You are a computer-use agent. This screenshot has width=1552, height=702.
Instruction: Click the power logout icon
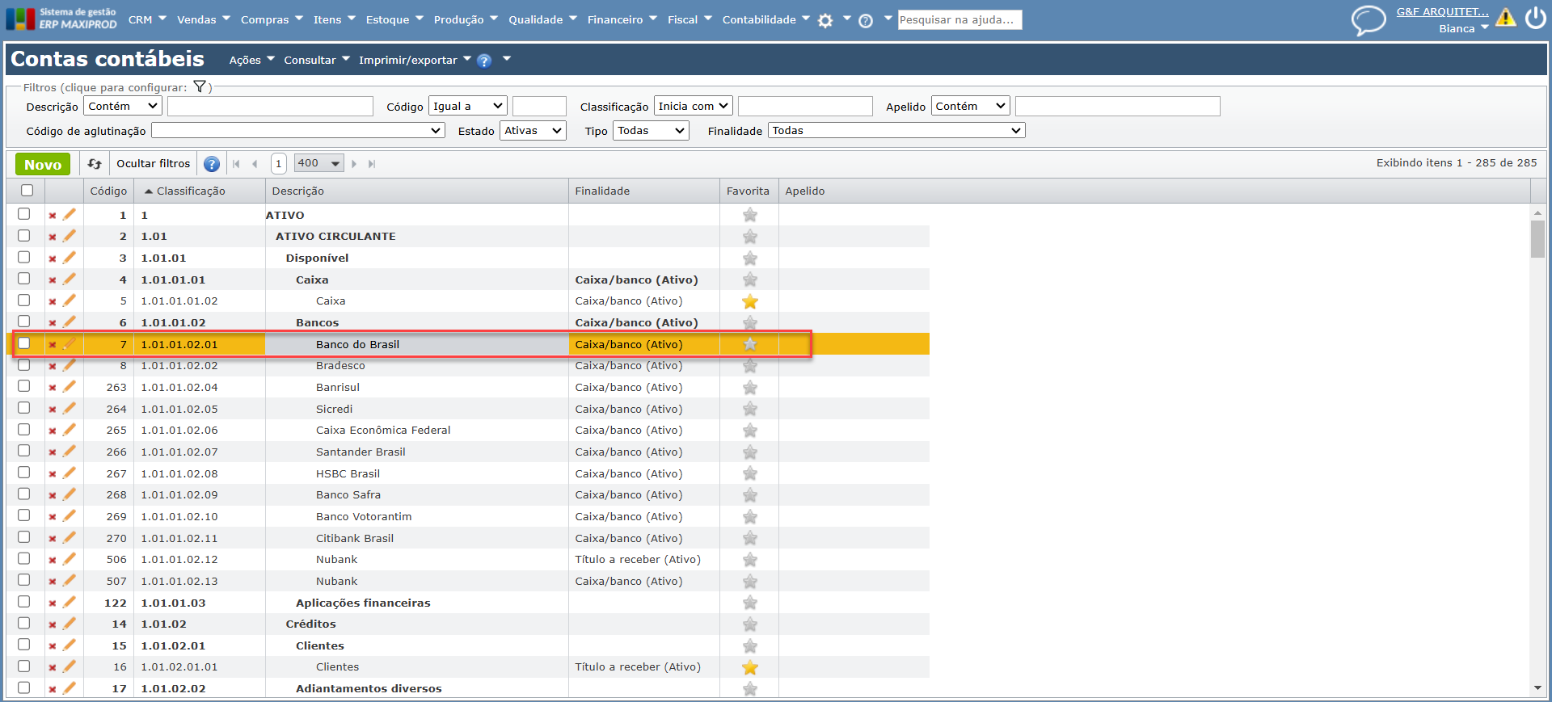[x=1535, y=18]
